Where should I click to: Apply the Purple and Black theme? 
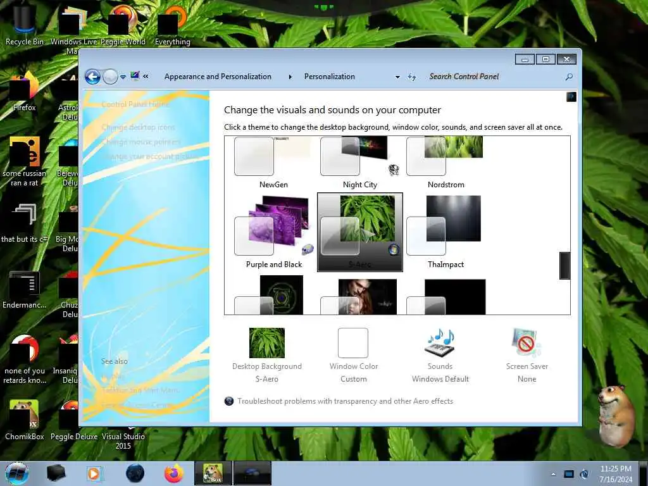[x=273, y=232]
